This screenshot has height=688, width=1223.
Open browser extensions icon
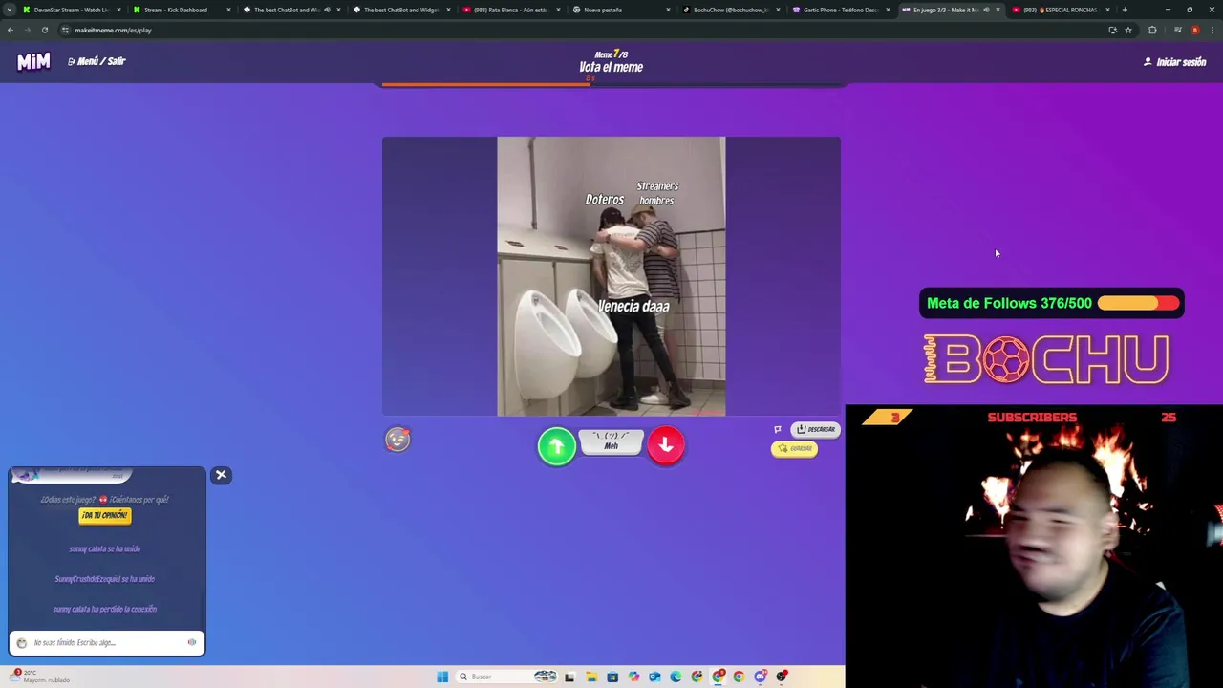click(1152, 30)
